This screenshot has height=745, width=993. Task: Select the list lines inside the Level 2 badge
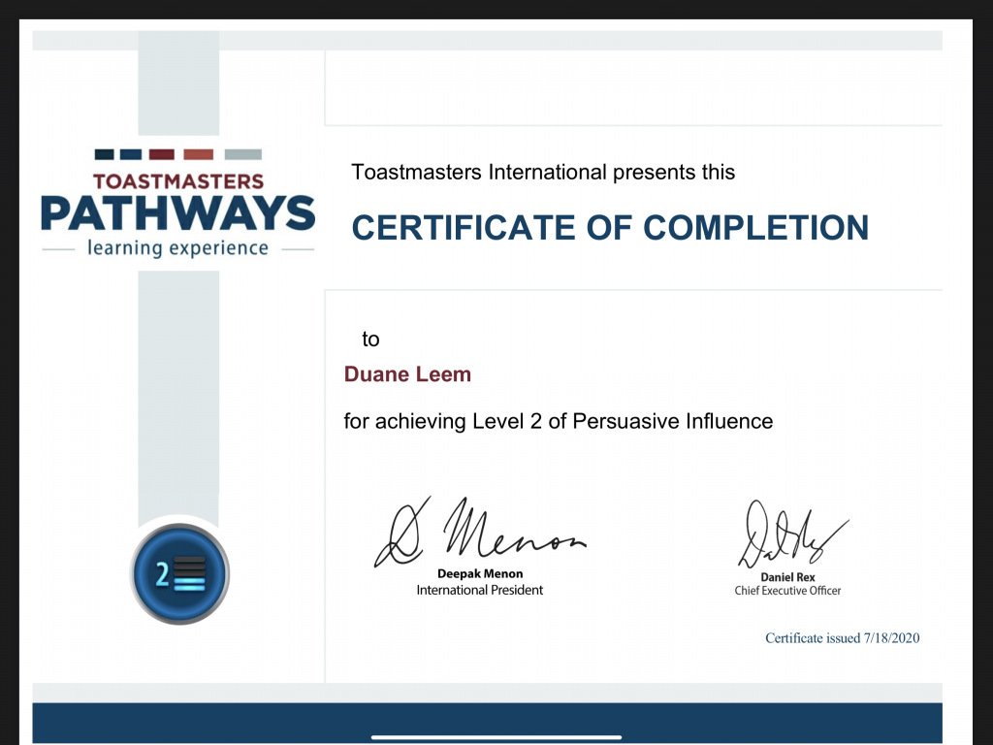tap(191, 574)
